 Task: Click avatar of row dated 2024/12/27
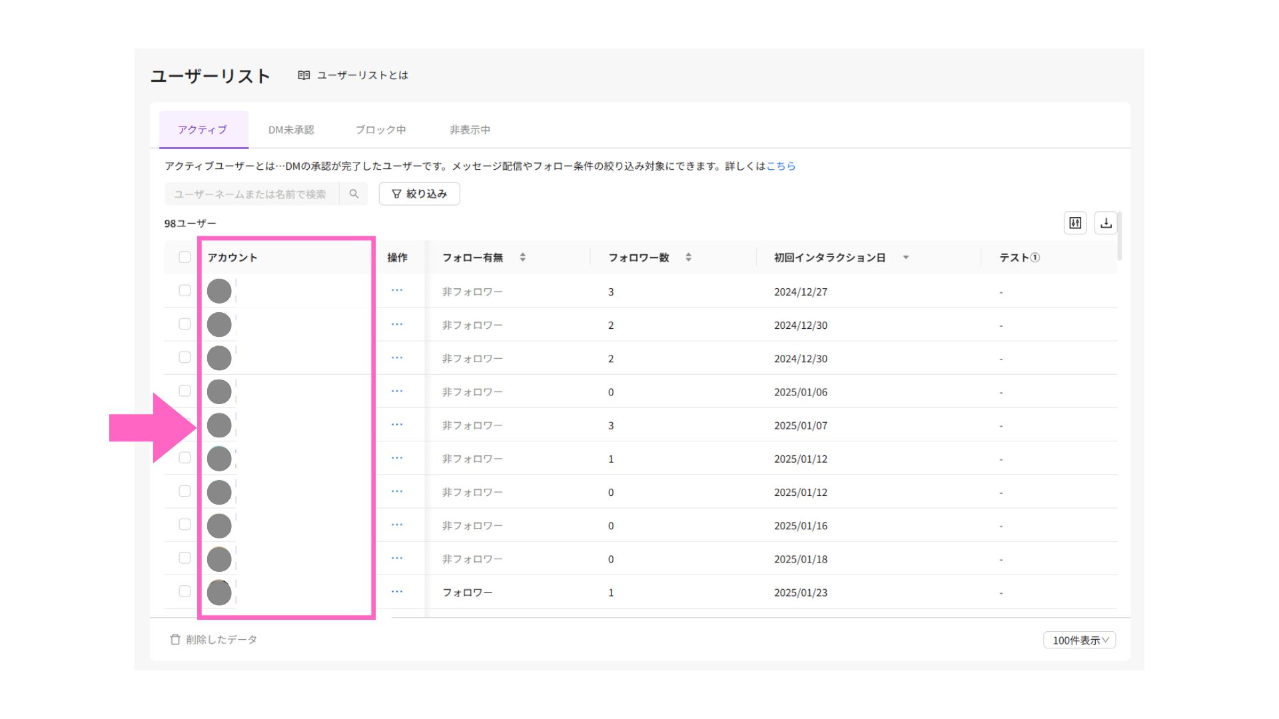click(219, 291)
